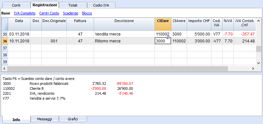
Task: Switch to the Conti tab
Action: [16, 5]
